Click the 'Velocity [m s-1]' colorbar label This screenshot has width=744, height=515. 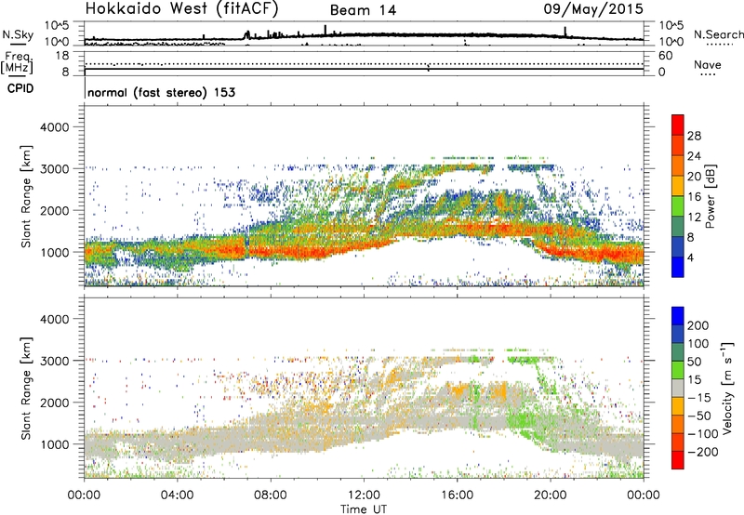coord(726,388)
